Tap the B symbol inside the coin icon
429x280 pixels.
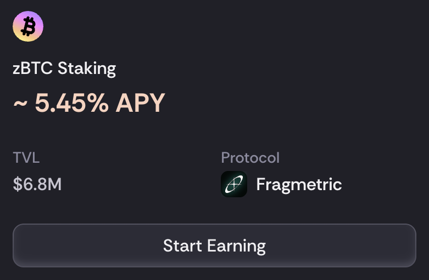click(x=27, y=26)
